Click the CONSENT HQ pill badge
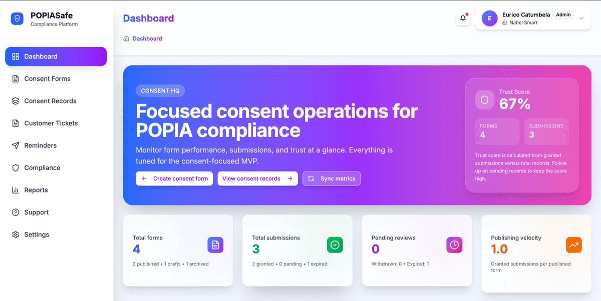The height and width of the screenshot is (301, 601). pos(160,90)
